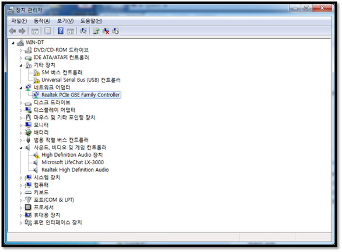Image resolution: width=342 pixels, height=252 pixels.
Task: Select Microsoft LifeChat LX-3000 device
Action: click(72, 163)
